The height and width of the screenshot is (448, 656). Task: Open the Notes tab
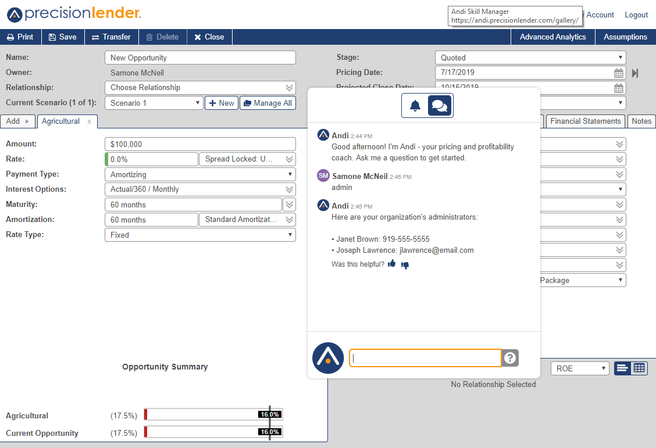click(x=641, y=121)
